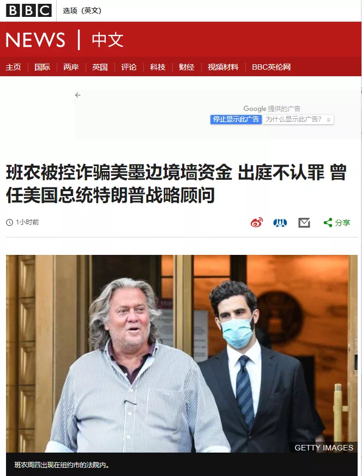Click the clock icon beside 1小时前
362x476 pixels.
[x=9, y=223]
